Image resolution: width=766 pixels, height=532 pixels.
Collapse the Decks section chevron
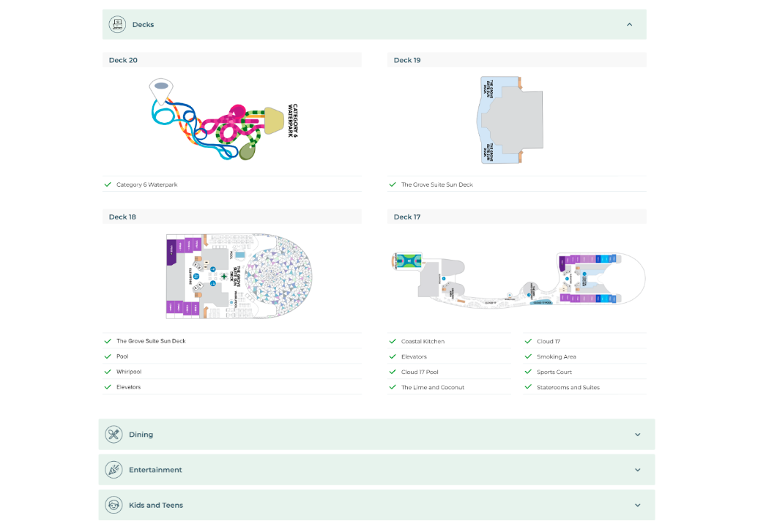(629, 24)
